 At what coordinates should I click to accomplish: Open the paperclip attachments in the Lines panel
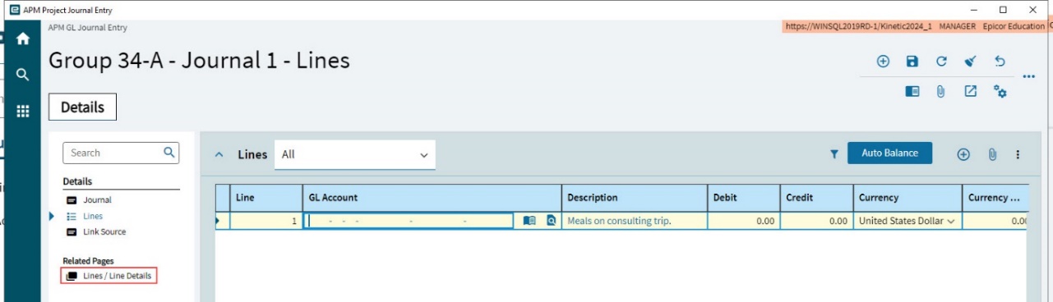pyautogui.click(x=992, y=154)
